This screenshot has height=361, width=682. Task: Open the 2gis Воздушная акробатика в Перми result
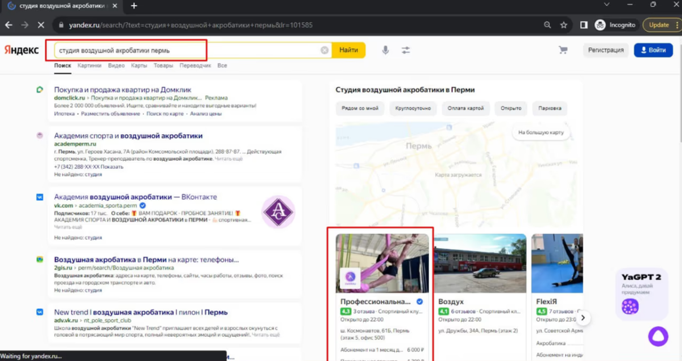[146, 259]
